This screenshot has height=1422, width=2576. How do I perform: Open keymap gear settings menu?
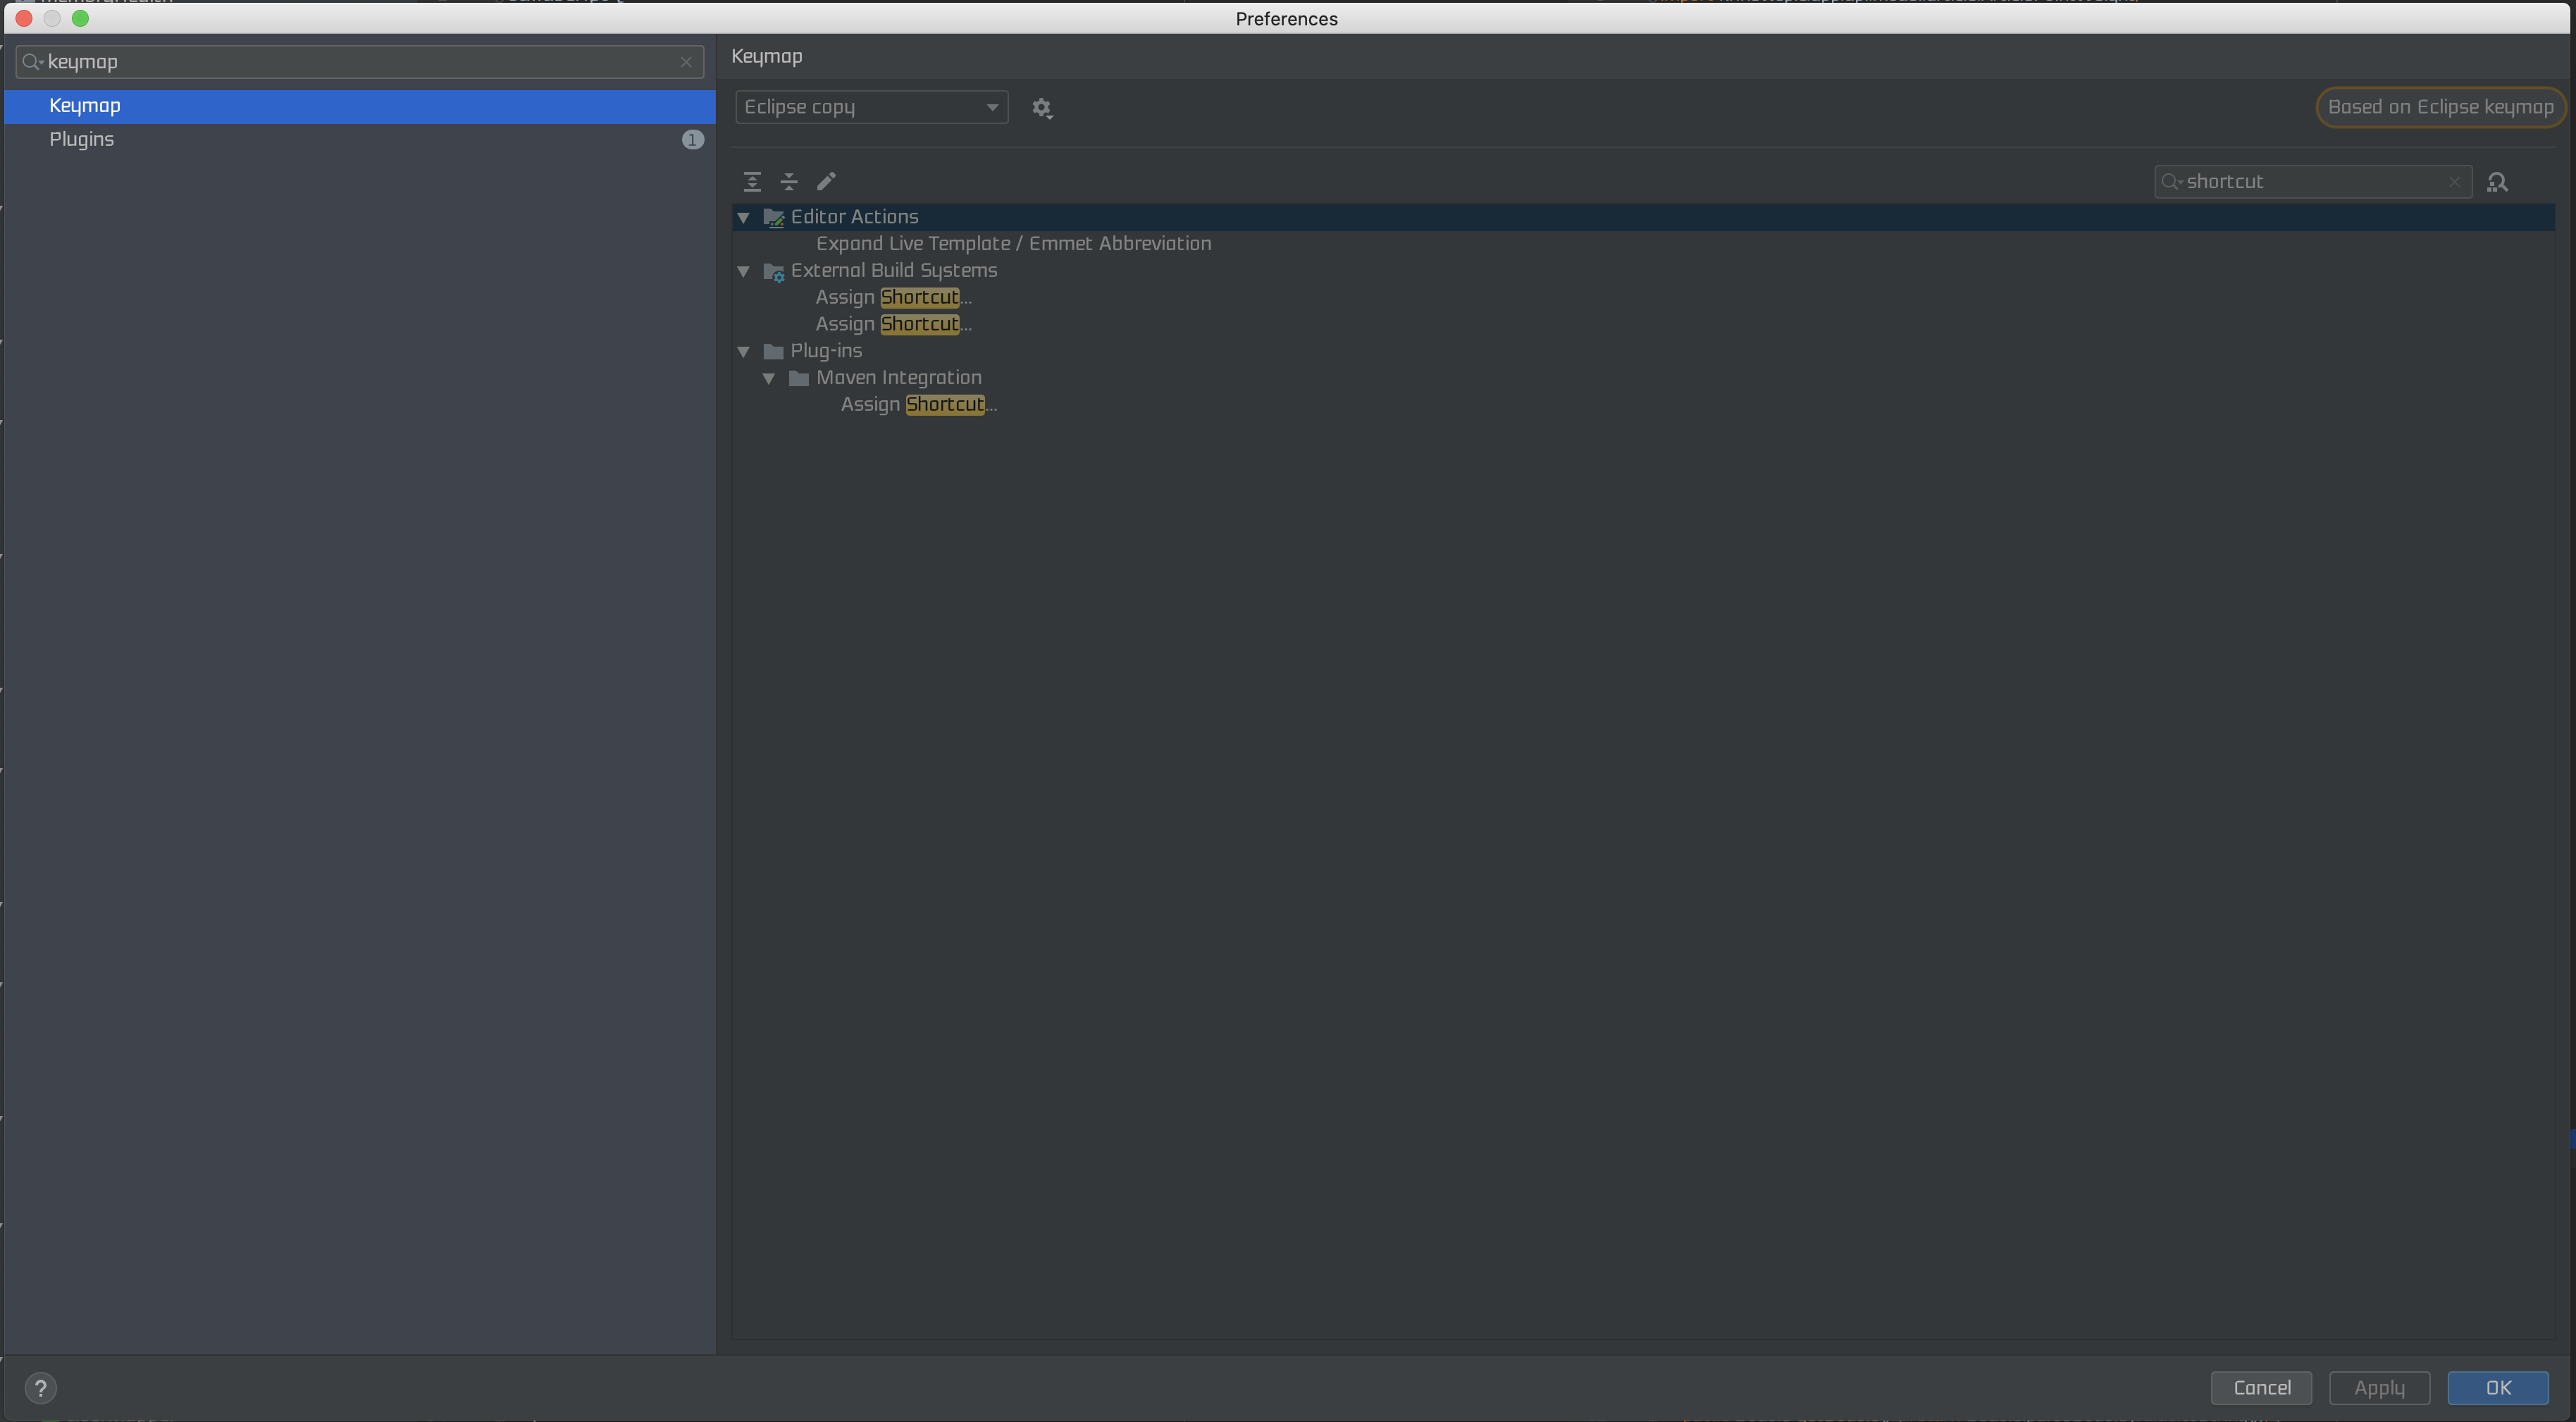[1042, 108]
